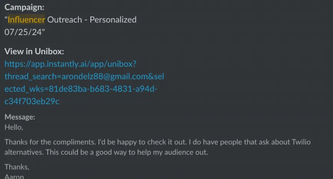Click the Hello, greeting line

(x=14, y=127)
